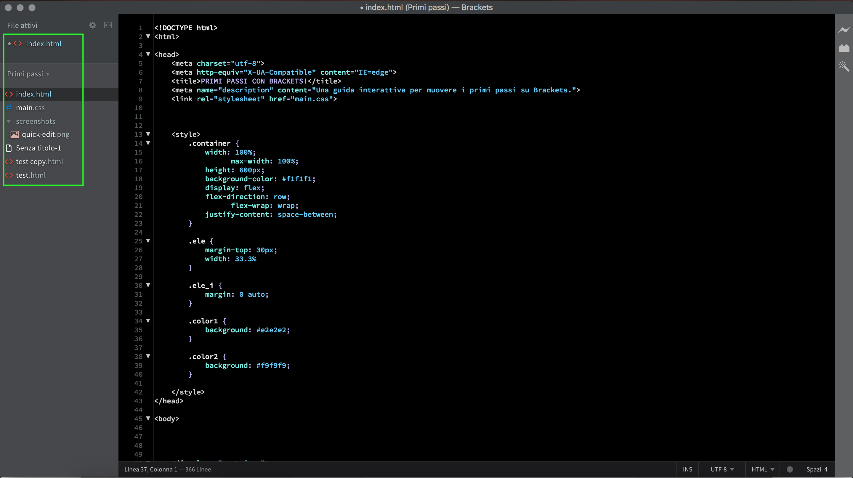Open Senza titolo-1 file

(39, 148)
